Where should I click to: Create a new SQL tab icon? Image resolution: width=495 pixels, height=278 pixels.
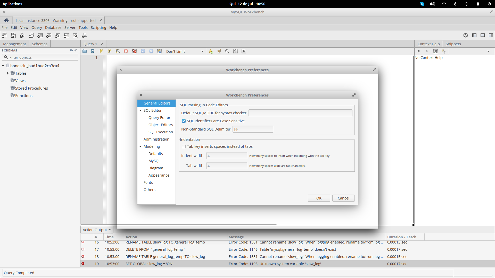pos(5,35)
